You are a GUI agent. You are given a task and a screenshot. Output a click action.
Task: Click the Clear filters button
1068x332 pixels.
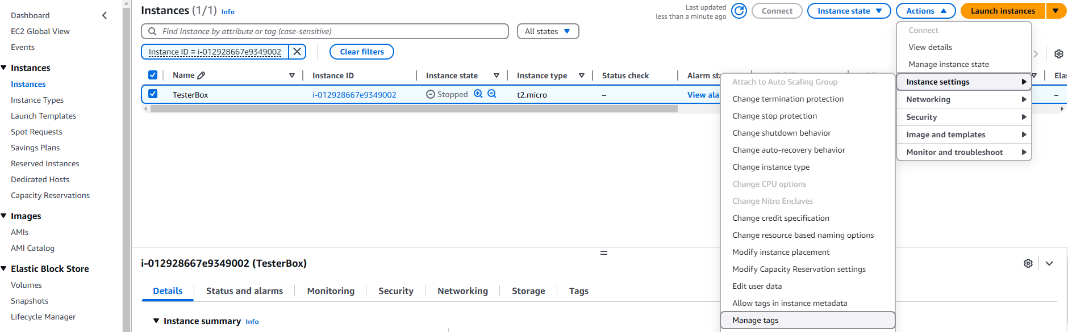[362, 52]
